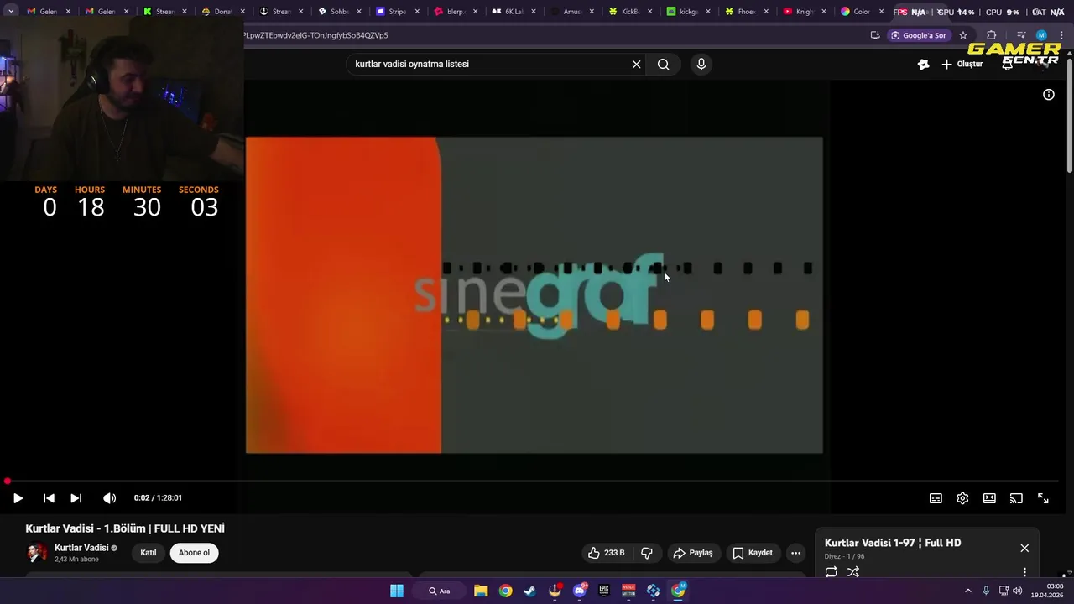Switch to the '6K Lal' browser tab
This screenshot has height=604, width=1074.
512,12
